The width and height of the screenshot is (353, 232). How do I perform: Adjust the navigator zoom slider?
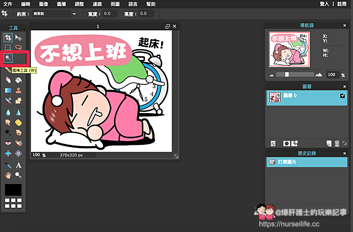click(x=287, y=74)
